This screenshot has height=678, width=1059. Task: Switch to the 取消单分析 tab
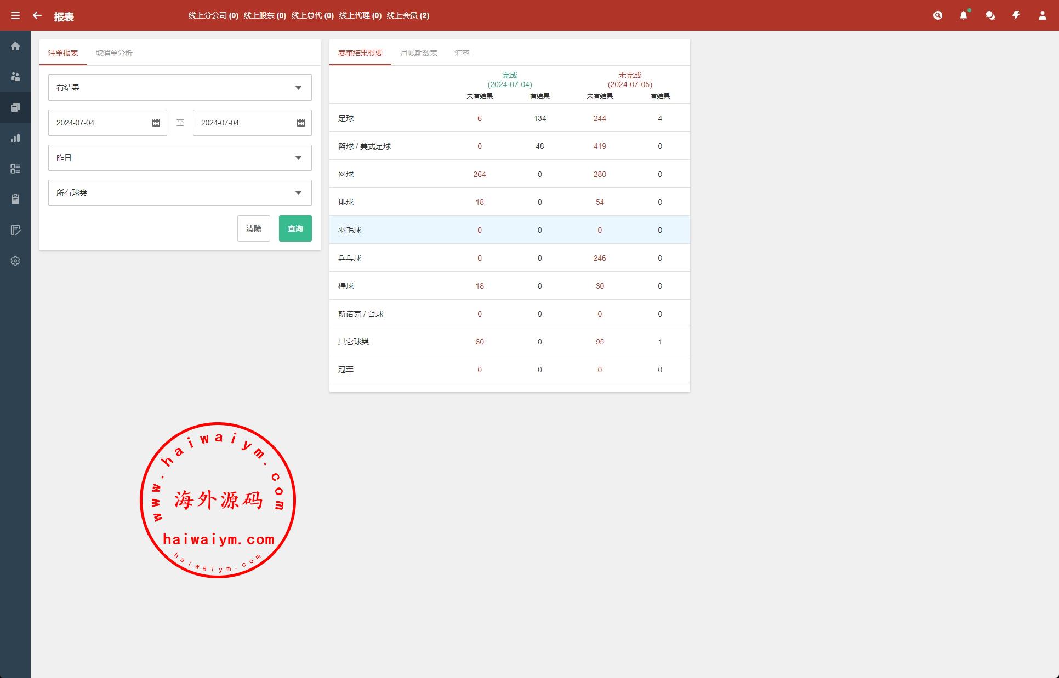(x=113, y=53)
